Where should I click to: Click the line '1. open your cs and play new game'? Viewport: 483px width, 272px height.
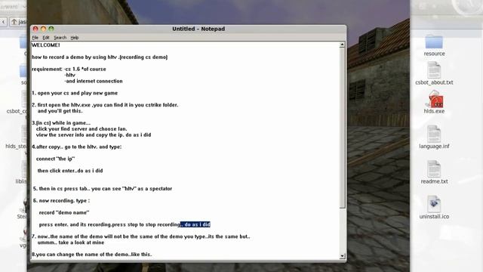(75, 93)
